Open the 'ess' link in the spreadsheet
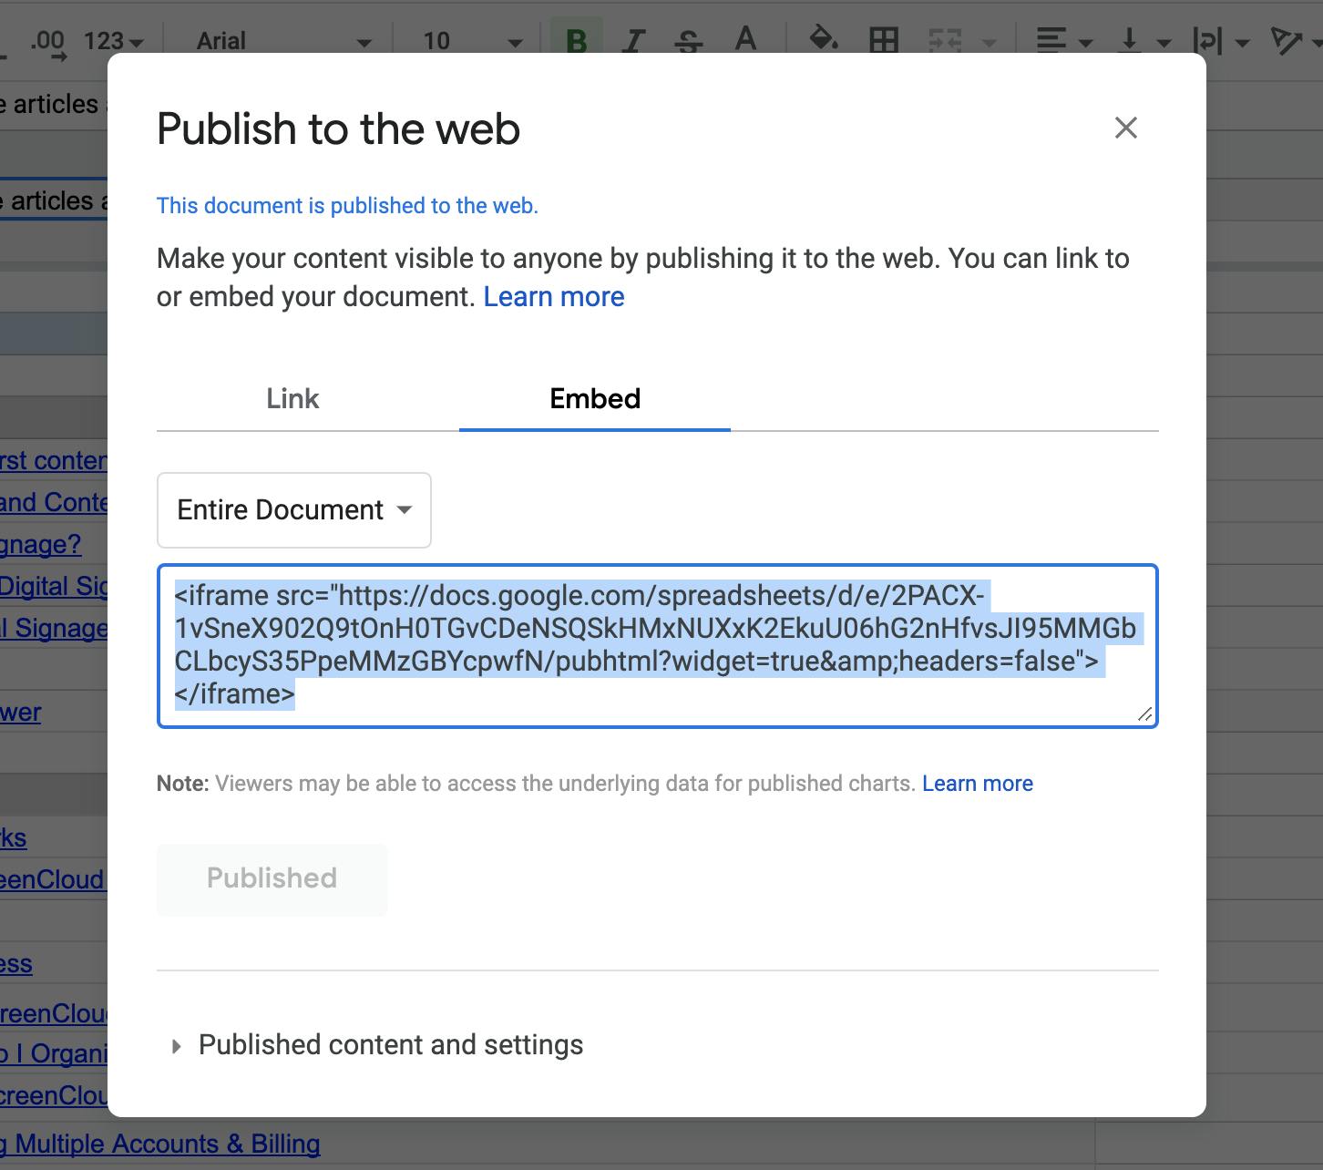 (15, 963)
